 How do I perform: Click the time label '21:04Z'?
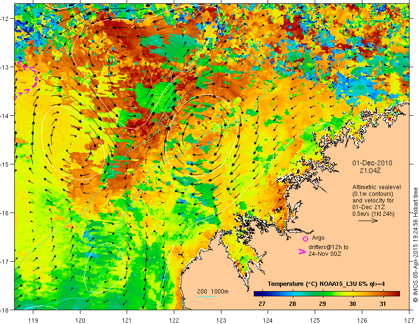[x=370, y=170]
